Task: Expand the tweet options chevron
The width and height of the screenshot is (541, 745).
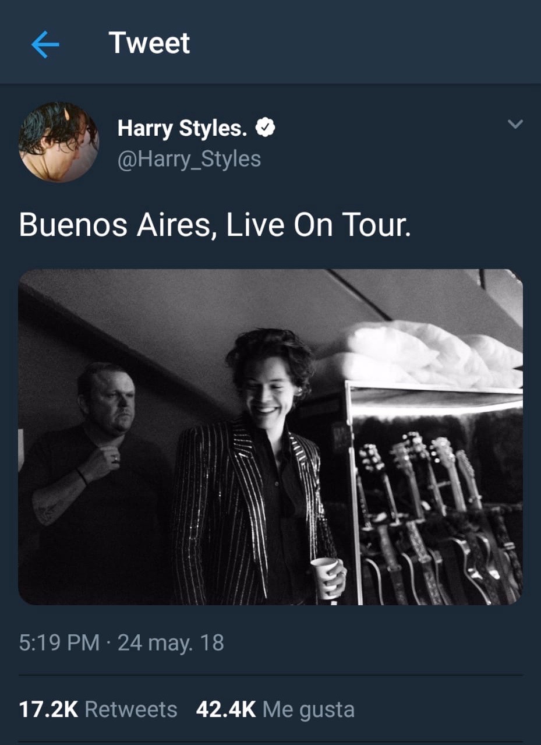Action: coord(515,124)
